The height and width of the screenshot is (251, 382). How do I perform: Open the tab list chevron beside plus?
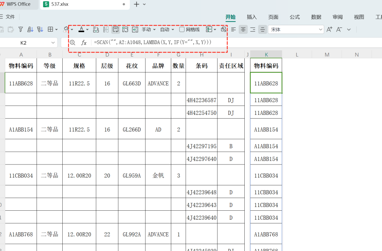coord(144,4)
